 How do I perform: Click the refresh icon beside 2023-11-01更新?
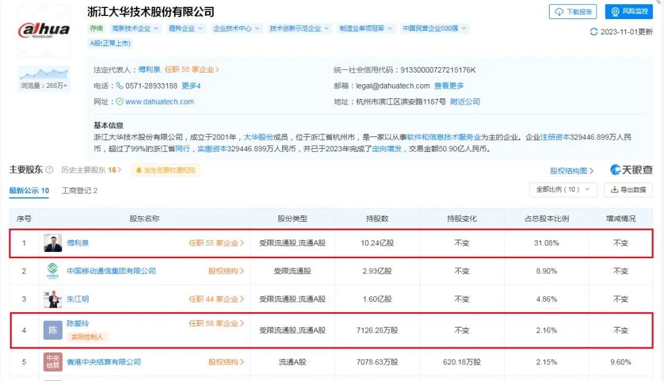coord(594,32)
